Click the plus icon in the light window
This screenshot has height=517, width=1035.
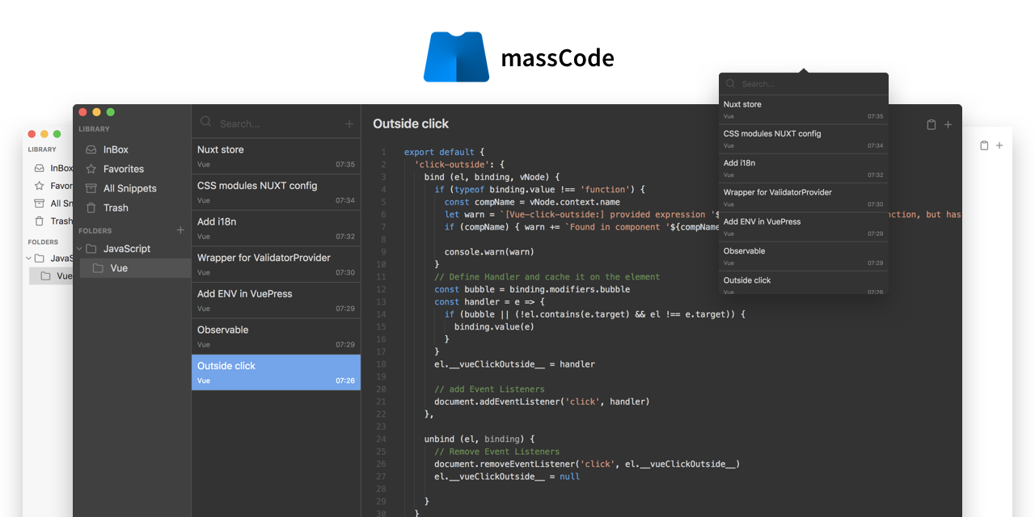click(x=999, y=145)
